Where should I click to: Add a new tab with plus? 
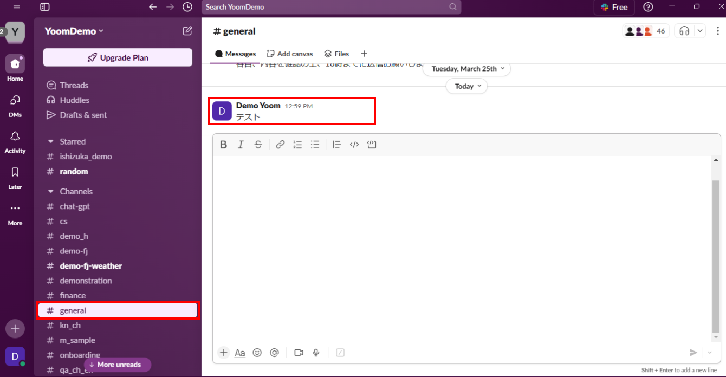pyautogui.click(x=364, y=54)
